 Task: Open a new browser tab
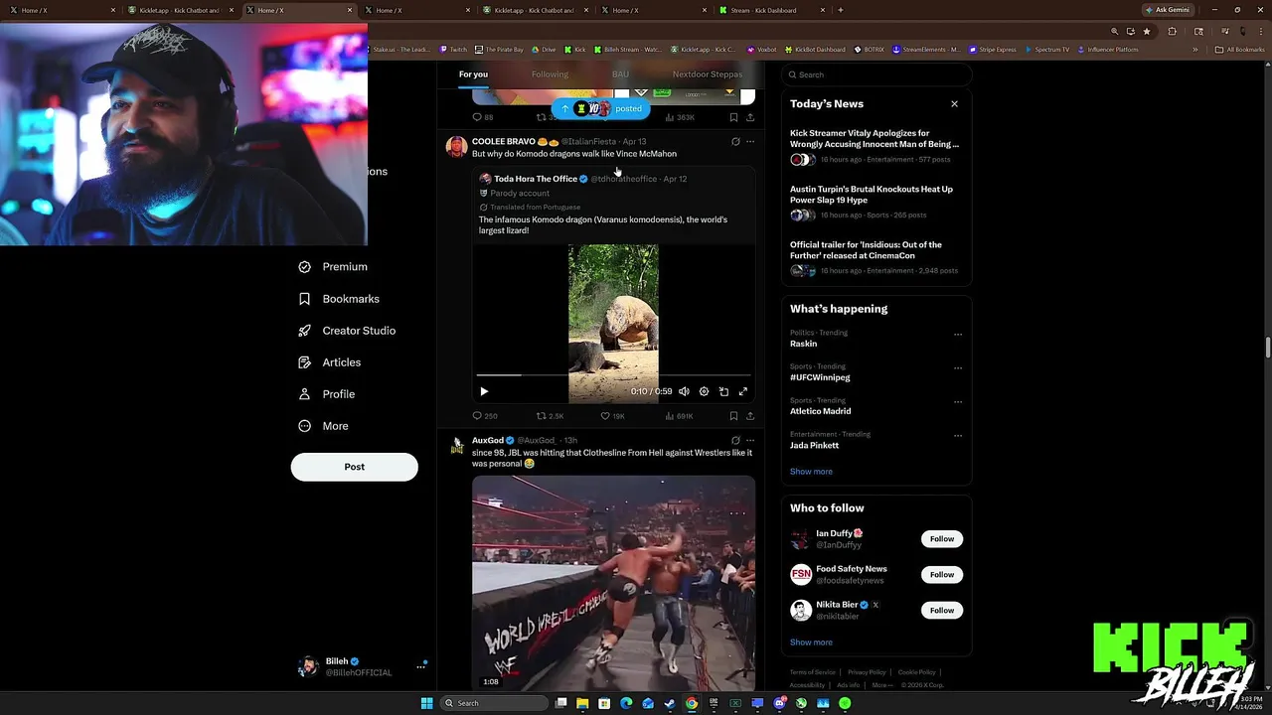tap(841, 10)
